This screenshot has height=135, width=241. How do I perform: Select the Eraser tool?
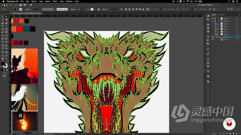(x=6, y=32)
